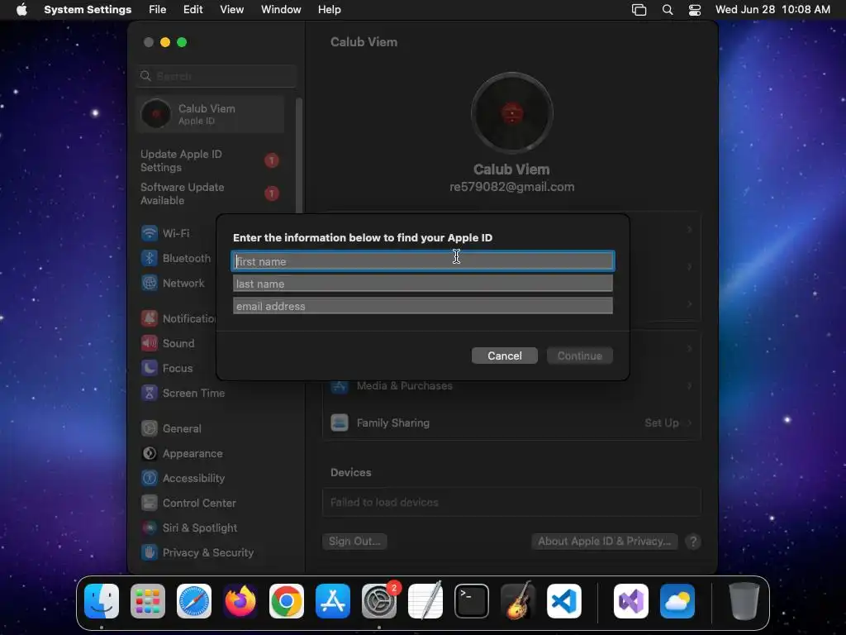Click the Privacy & Security hand icon
Image resolution: width=846 pixels, height=635 pixels.
point(150,553)
